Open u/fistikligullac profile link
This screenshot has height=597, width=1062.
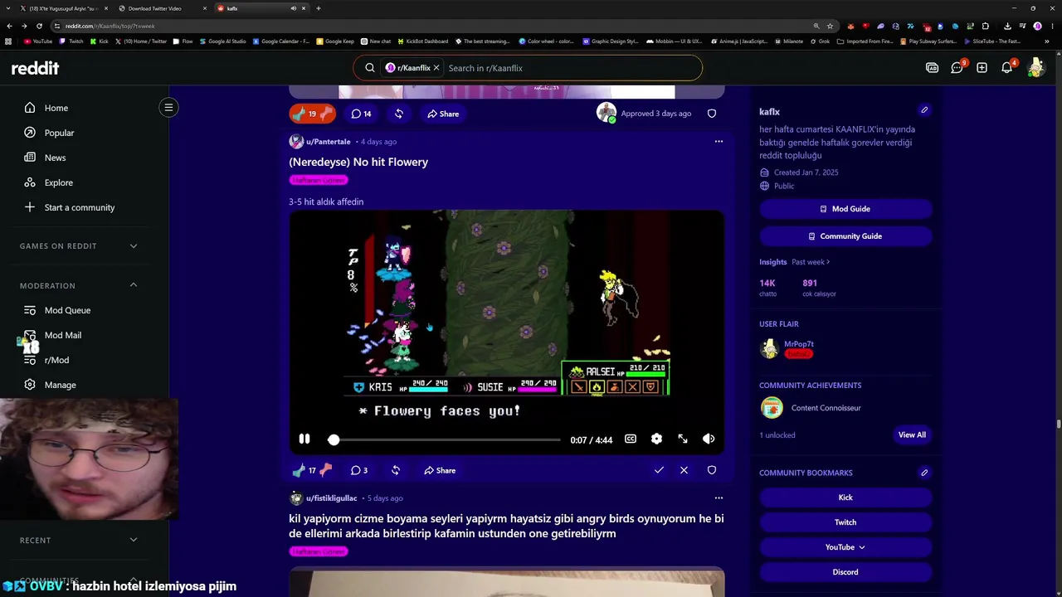[331, 498]
